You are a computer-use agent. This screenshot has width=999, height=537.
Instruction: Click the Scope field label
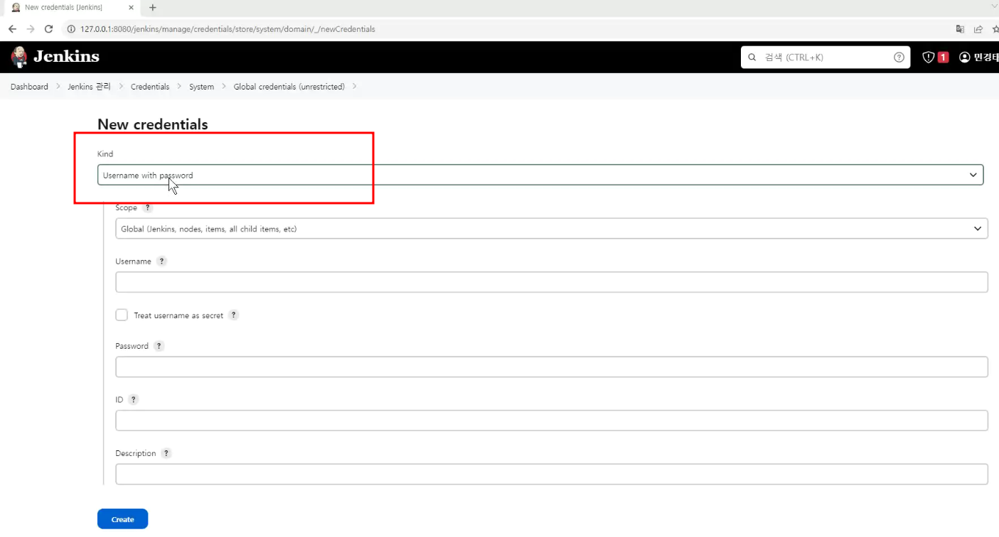[x=127, y=208]
